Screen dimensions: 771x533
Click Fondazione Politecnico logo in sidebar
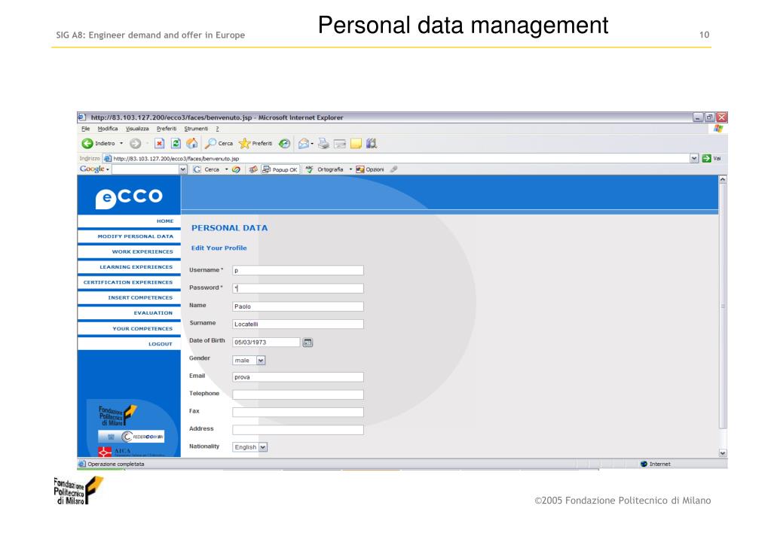[117, 416]
